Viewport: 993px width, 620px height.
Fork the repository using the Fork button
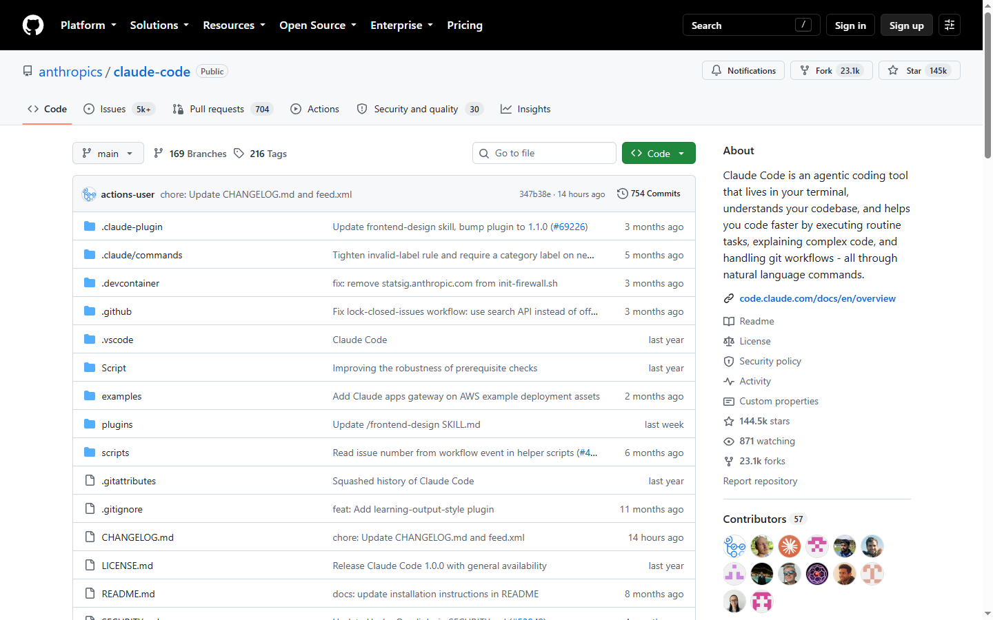[x=832, y=70]
